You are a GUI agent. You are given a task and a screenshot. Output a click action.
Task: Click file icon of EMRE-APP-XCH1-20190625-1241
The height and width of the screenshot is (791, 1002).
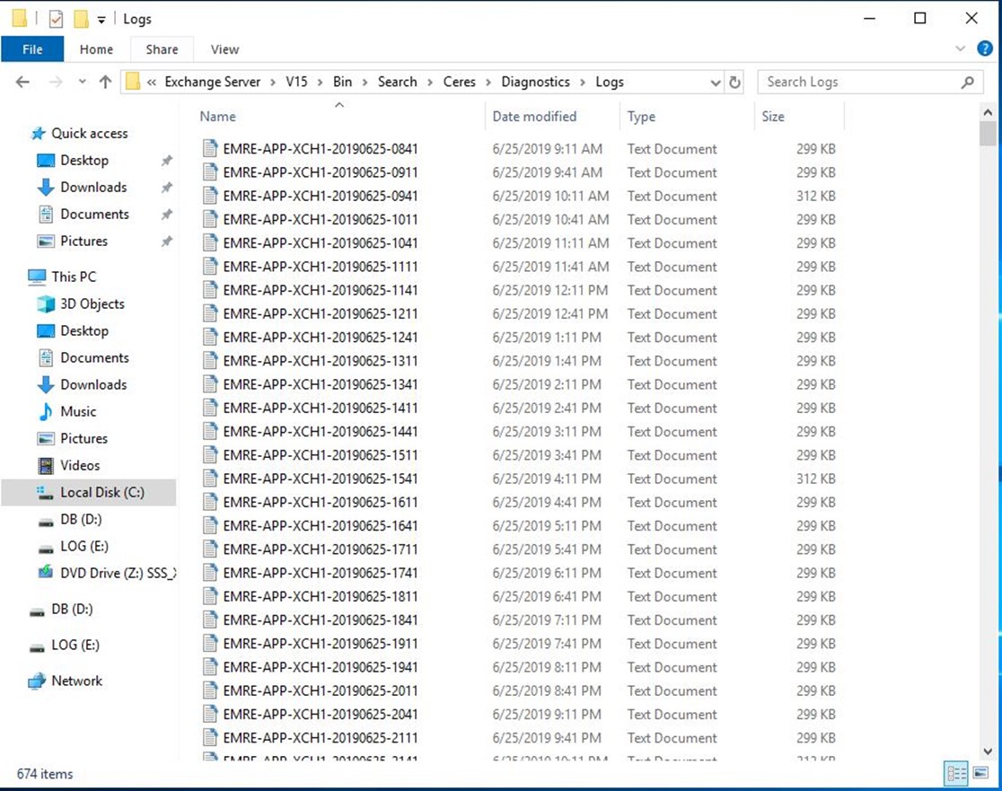click(x=209, y=337)
